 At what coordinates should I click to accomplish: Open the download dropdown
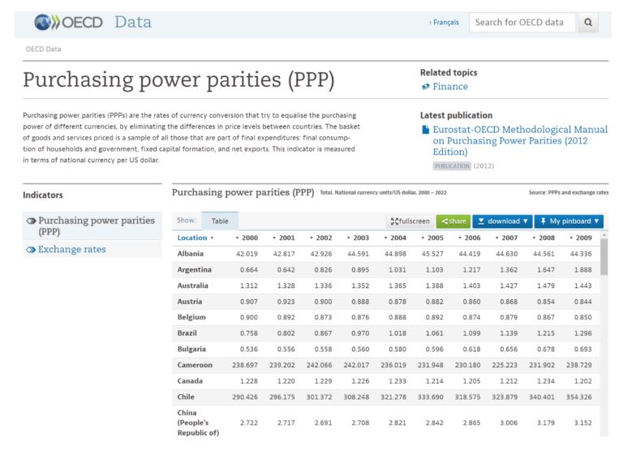coord(502,221)
